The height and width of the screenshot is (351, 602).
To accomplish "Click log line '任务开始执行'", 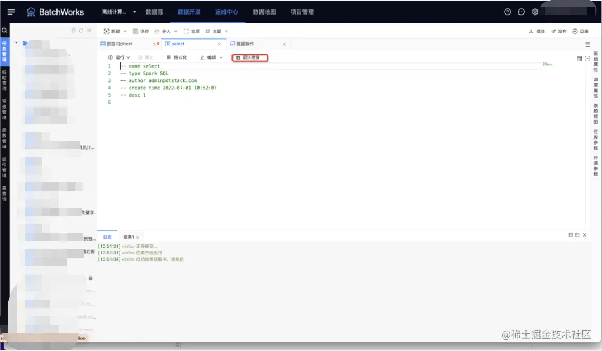I will tap(149, 253).
